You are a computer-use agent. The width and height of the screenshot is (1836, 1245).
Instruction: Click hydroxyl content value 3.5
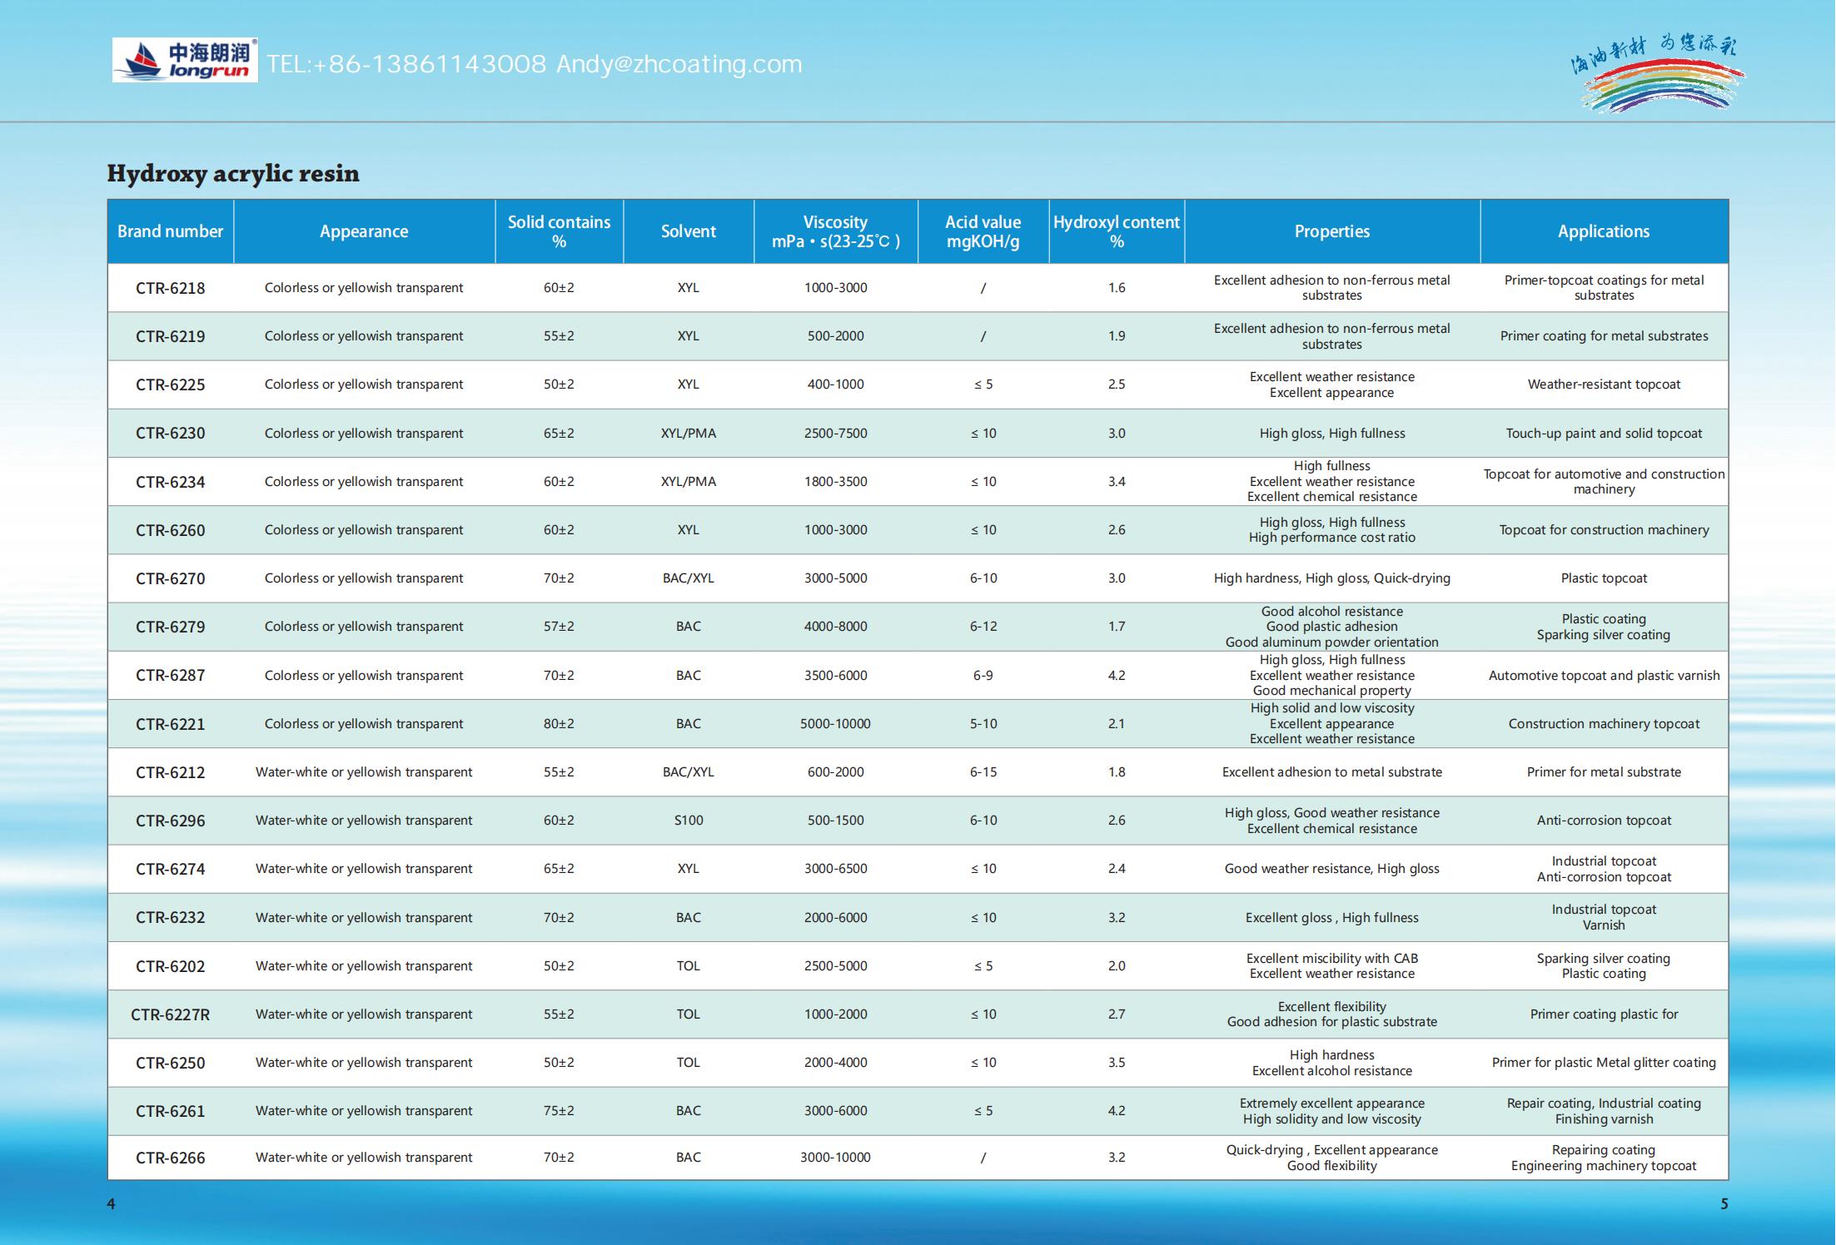(x=1117, y=1063)
